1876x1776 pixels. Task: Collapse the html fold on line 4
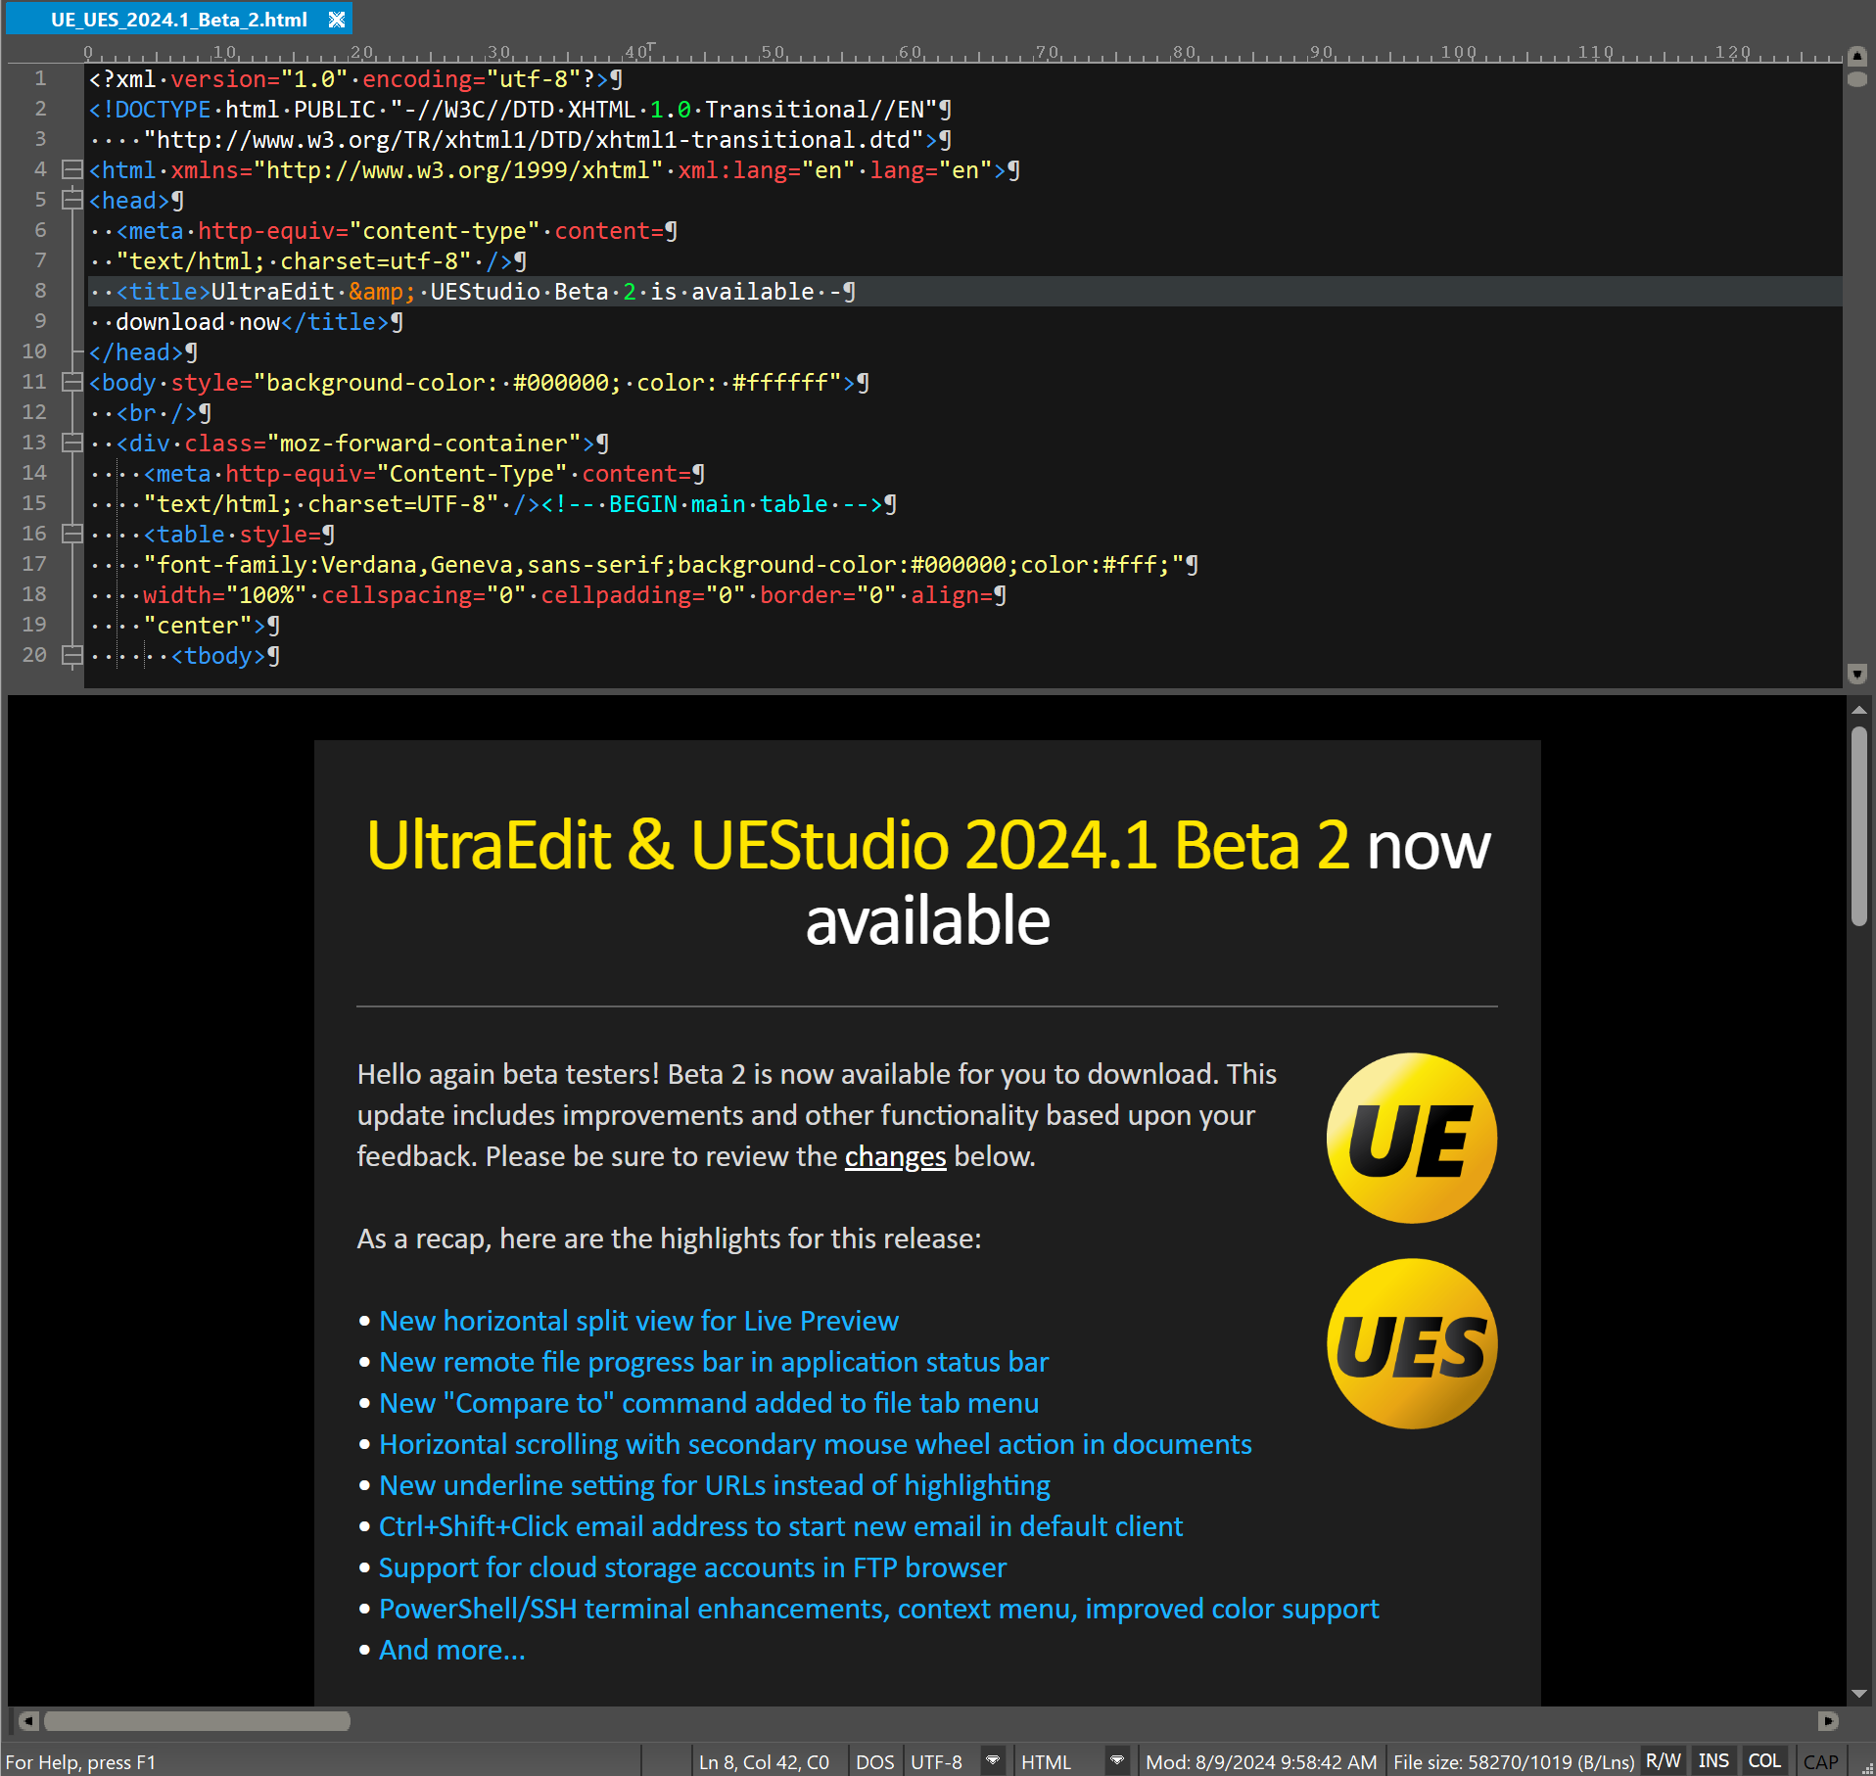71,169
